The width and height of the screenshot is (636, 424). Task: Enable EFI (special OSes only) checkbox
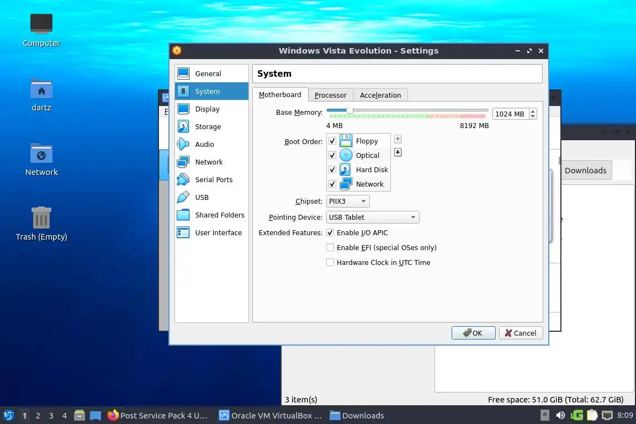330,247
